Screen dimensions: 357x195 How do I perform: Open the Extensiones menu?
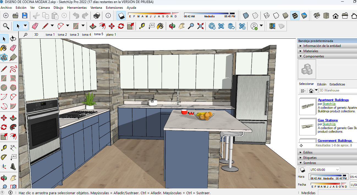point(114,8)
